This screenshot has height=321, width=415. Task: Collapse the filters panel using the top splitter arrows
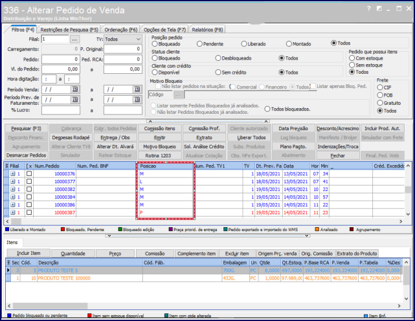coord(208,121)
